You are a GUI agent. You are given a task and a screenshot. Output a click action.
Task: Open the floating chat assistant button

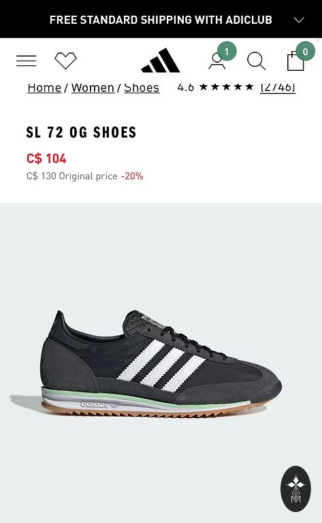pyautogui.click(x=295, y=489)
